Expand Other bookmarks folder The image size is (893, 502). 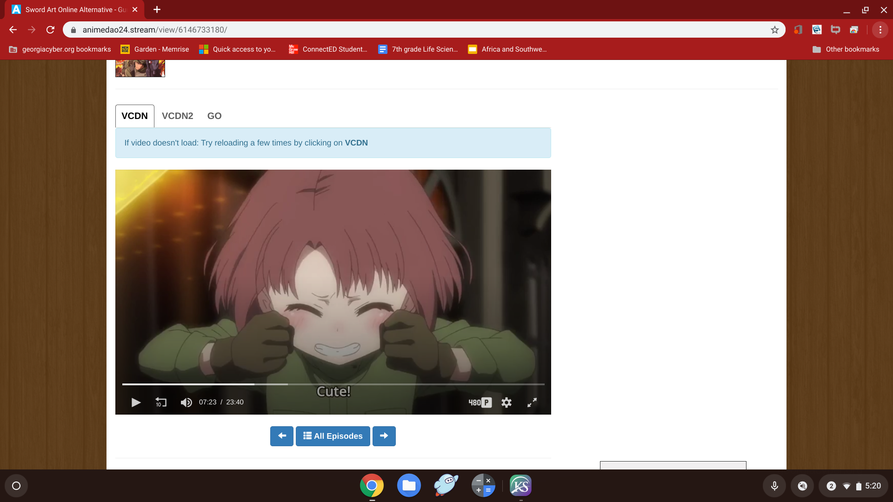[x=846, y=49]
